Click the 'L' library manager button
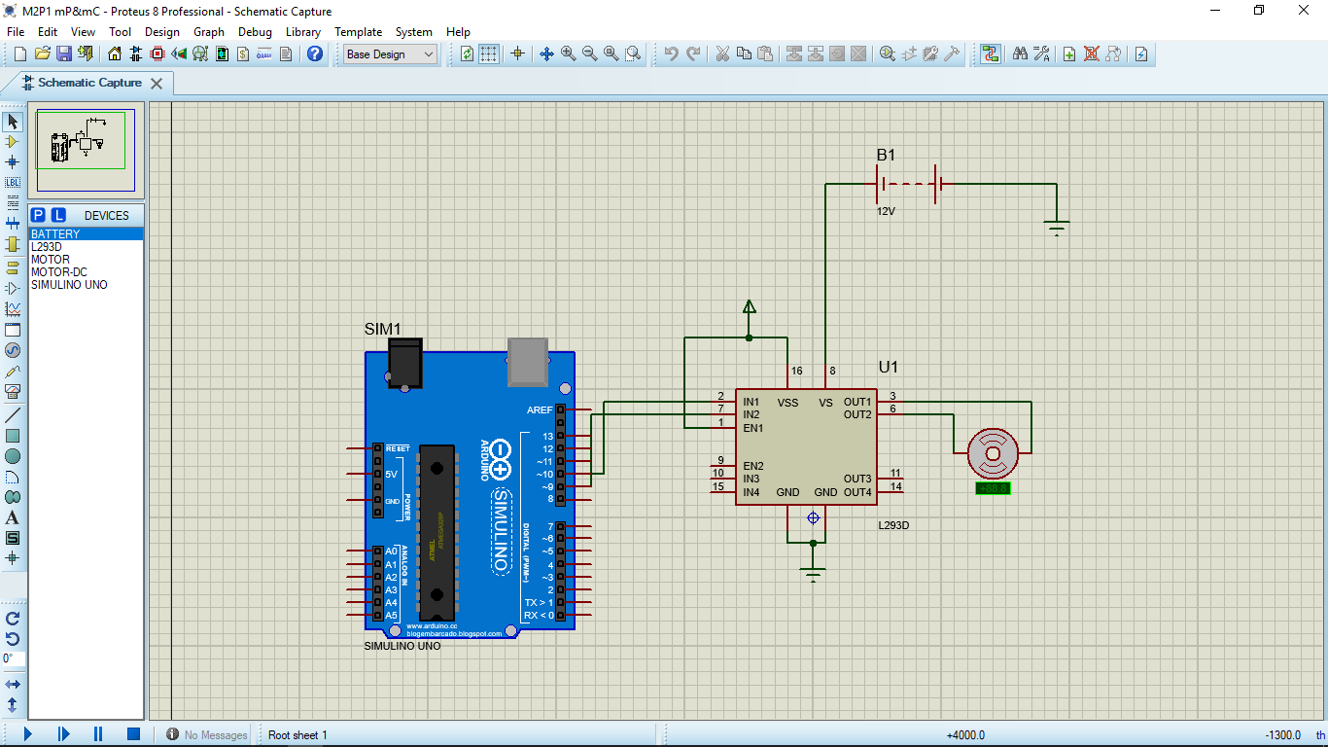This screenshot has height=747, width=1328. pos(58,215)
